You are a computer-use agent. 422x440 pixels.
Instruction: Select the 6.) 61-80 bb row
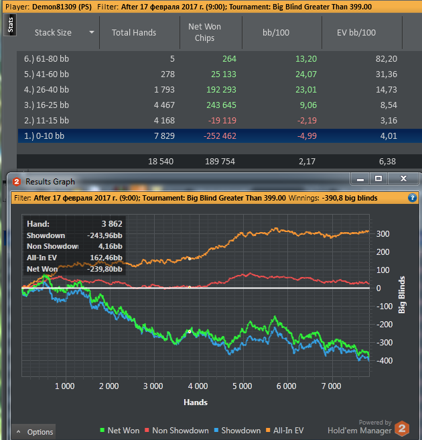[x=220, y=58]
